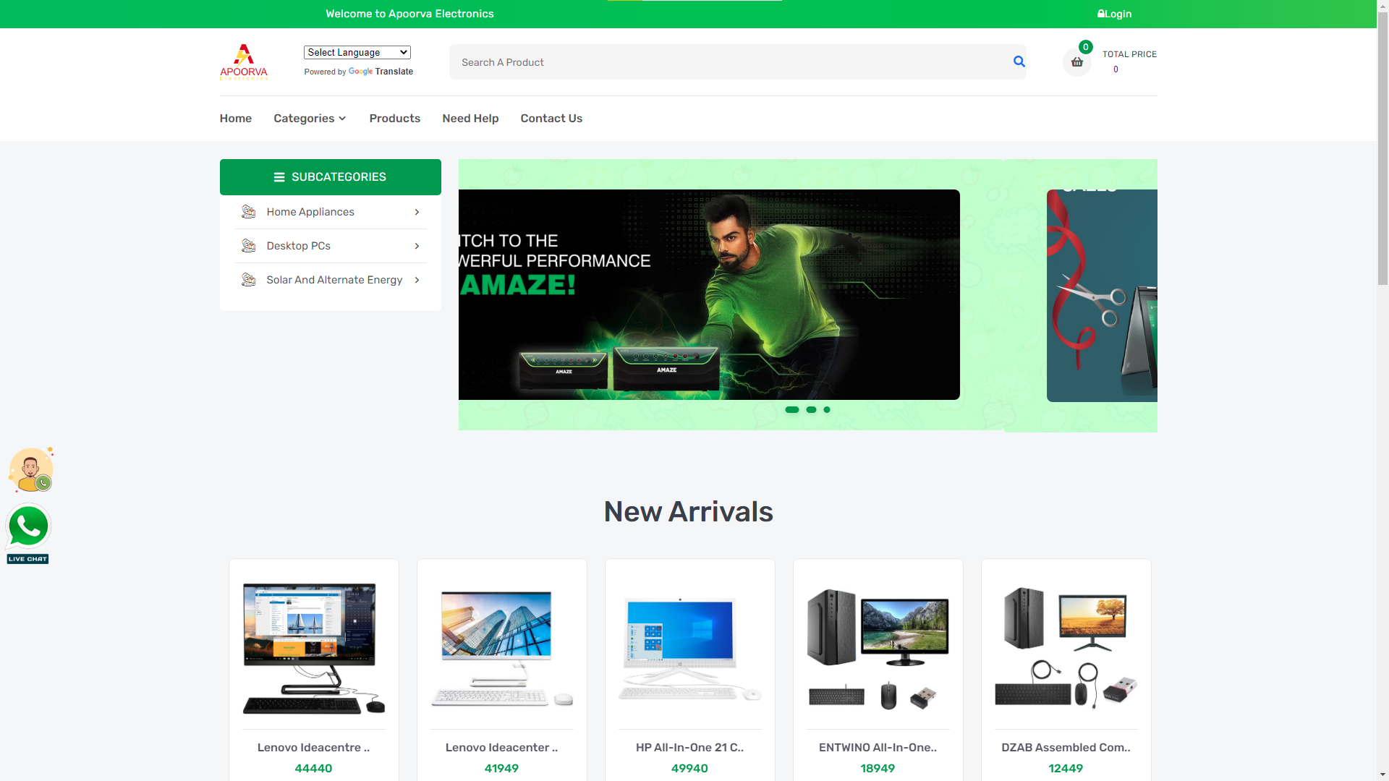This screenshot has width=1389, height=781.
Task: Open the Select Language dropdown
Action: (x=357, y=52)
